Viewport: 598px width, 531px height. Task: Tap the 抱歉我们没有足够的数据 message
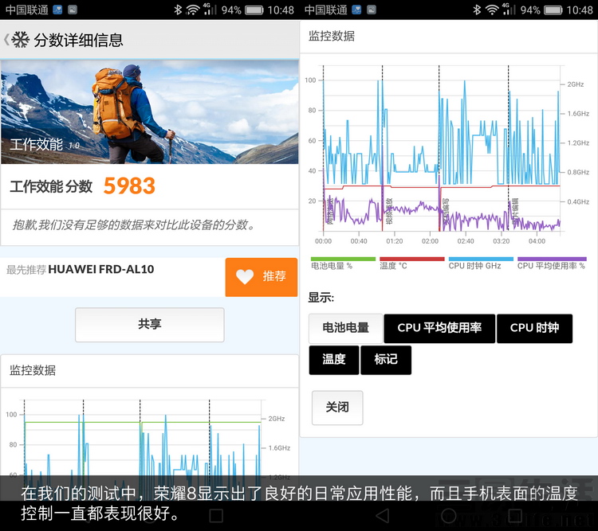[133, 225]
